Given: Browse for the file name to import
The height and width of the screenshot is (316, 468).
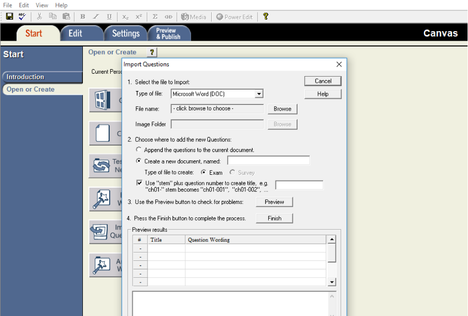Looking at the screenshot, I should 282,109.
